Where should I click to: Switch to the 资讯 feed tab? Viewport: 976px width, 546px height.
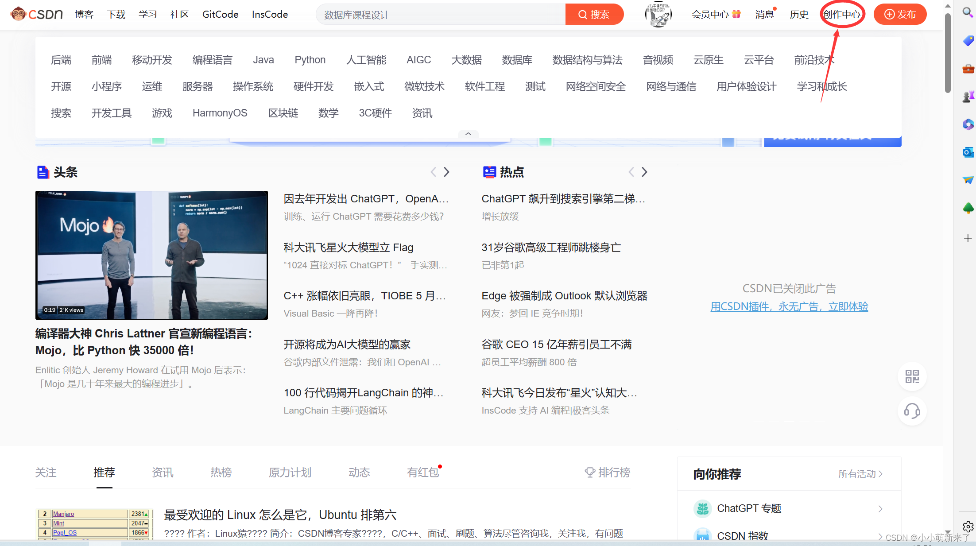coord(163,472)
